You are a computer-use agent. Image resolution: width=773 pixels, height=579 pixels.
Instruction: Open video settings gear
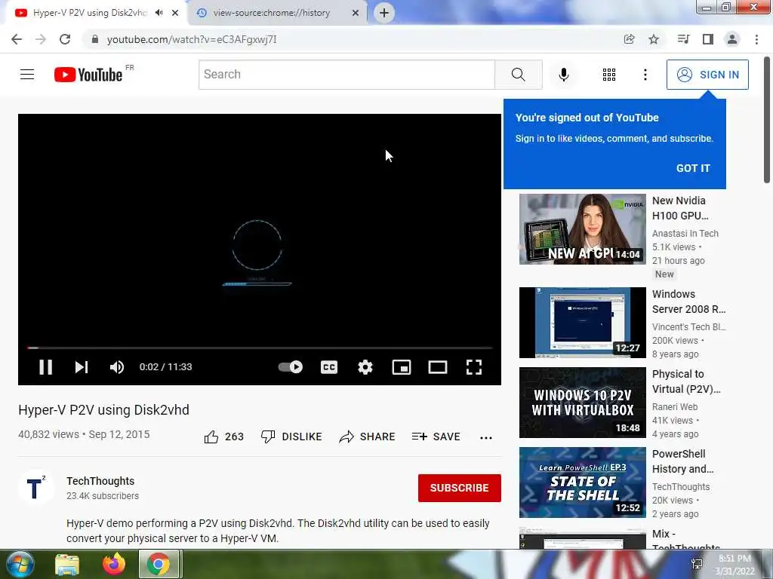[365, 367]
